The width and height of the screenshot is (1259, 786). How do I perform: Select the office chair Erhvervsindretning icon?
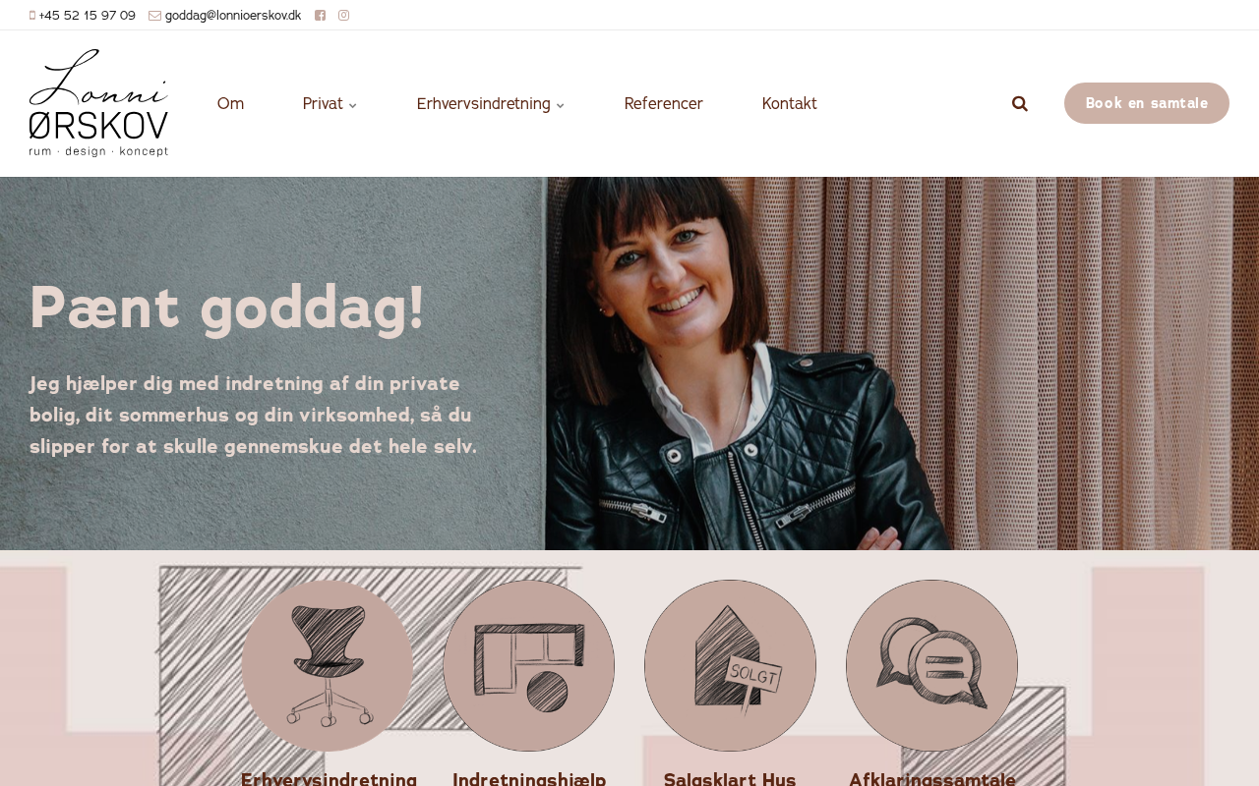(328, 665)
